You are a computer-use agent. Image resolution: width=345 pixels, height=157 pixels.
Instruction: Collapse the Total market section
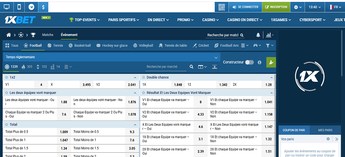tap(135, 125)
